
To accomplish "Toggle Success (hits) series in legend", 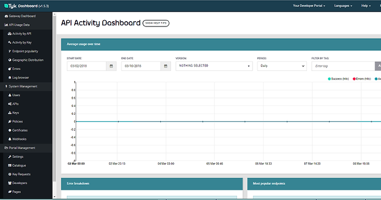I will (x=338, y=79).
